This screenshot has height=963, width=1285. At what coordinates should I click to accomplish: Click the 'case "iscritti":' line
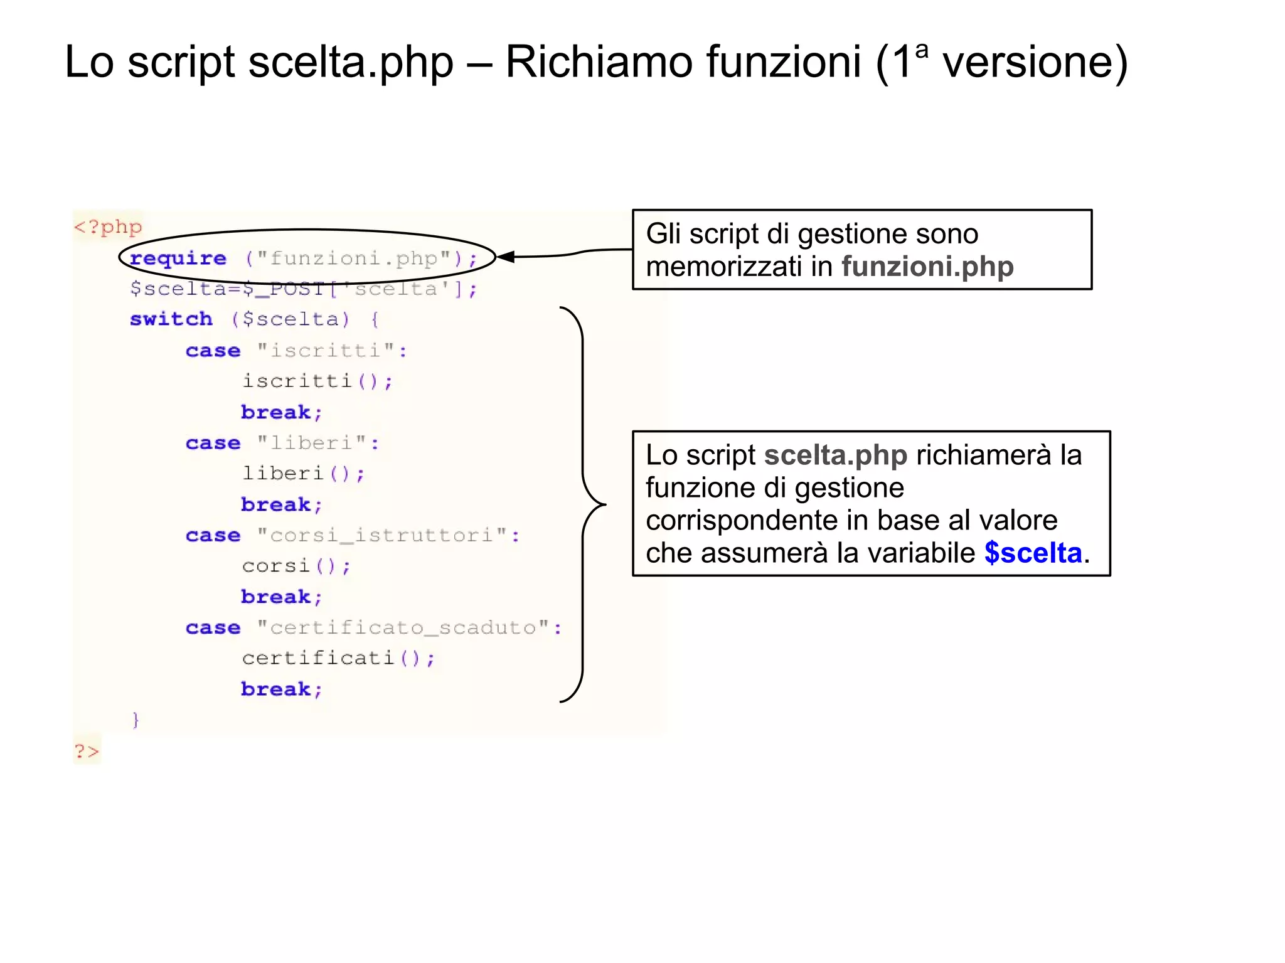pos(296,350)
